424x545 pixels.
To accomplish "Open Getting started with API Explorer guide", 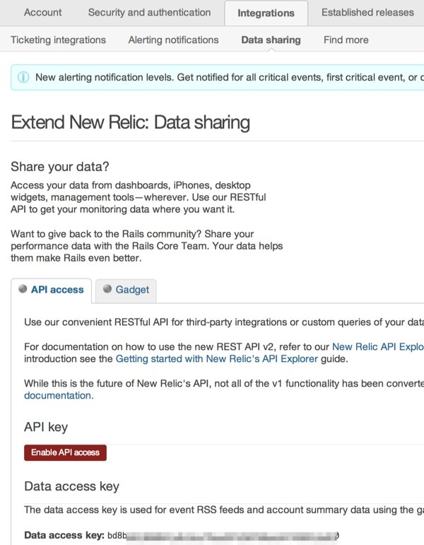I will coord(217,358).
